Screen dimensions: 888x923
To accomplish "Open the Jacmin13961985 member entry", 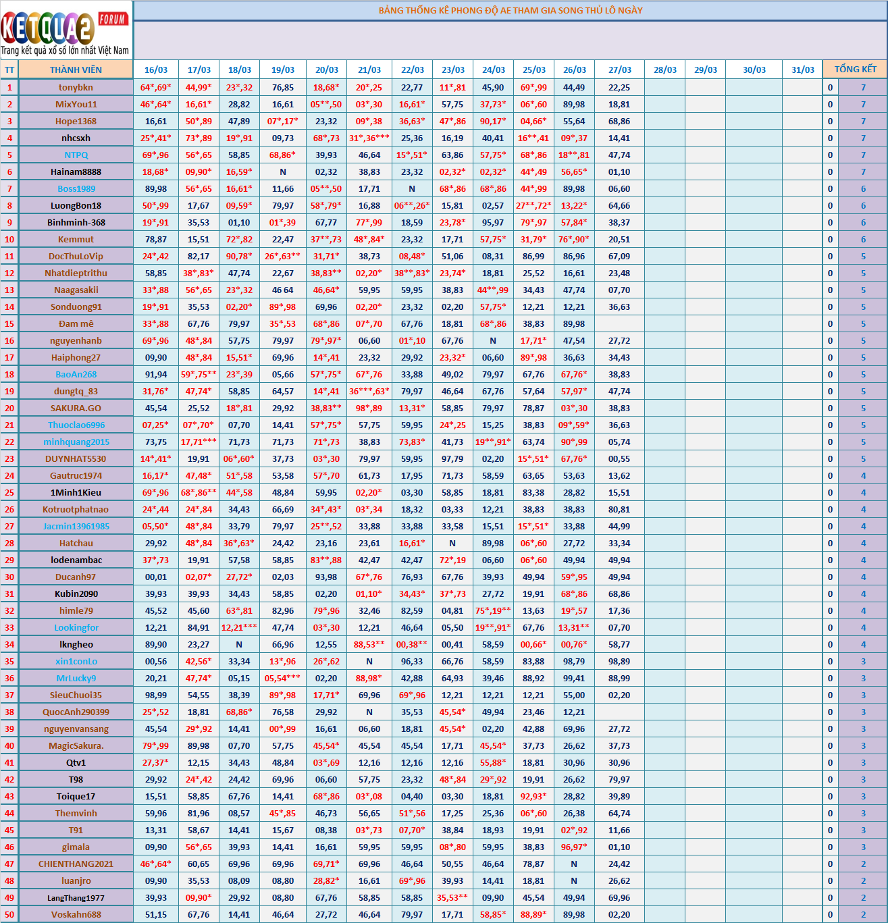I will 76,526.
